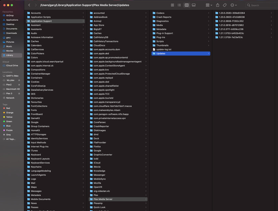Open Pictures in the sidebar
Viewport: 278px width, 211px height.
pos(12,42)
